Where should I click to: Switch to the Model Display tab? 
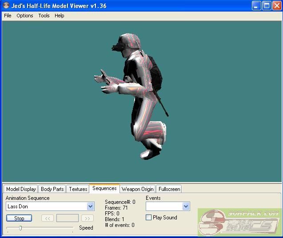21,189
